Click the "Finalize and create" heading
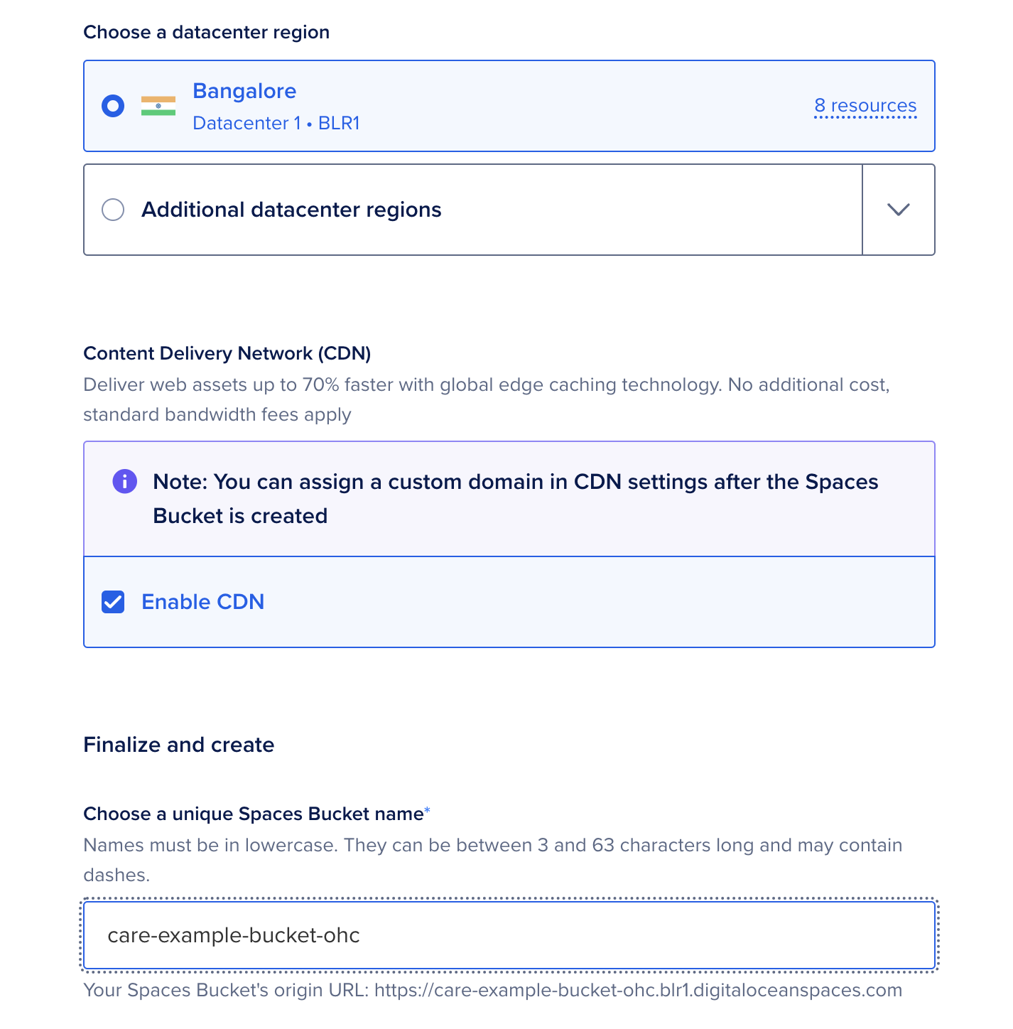 [179, 745]
